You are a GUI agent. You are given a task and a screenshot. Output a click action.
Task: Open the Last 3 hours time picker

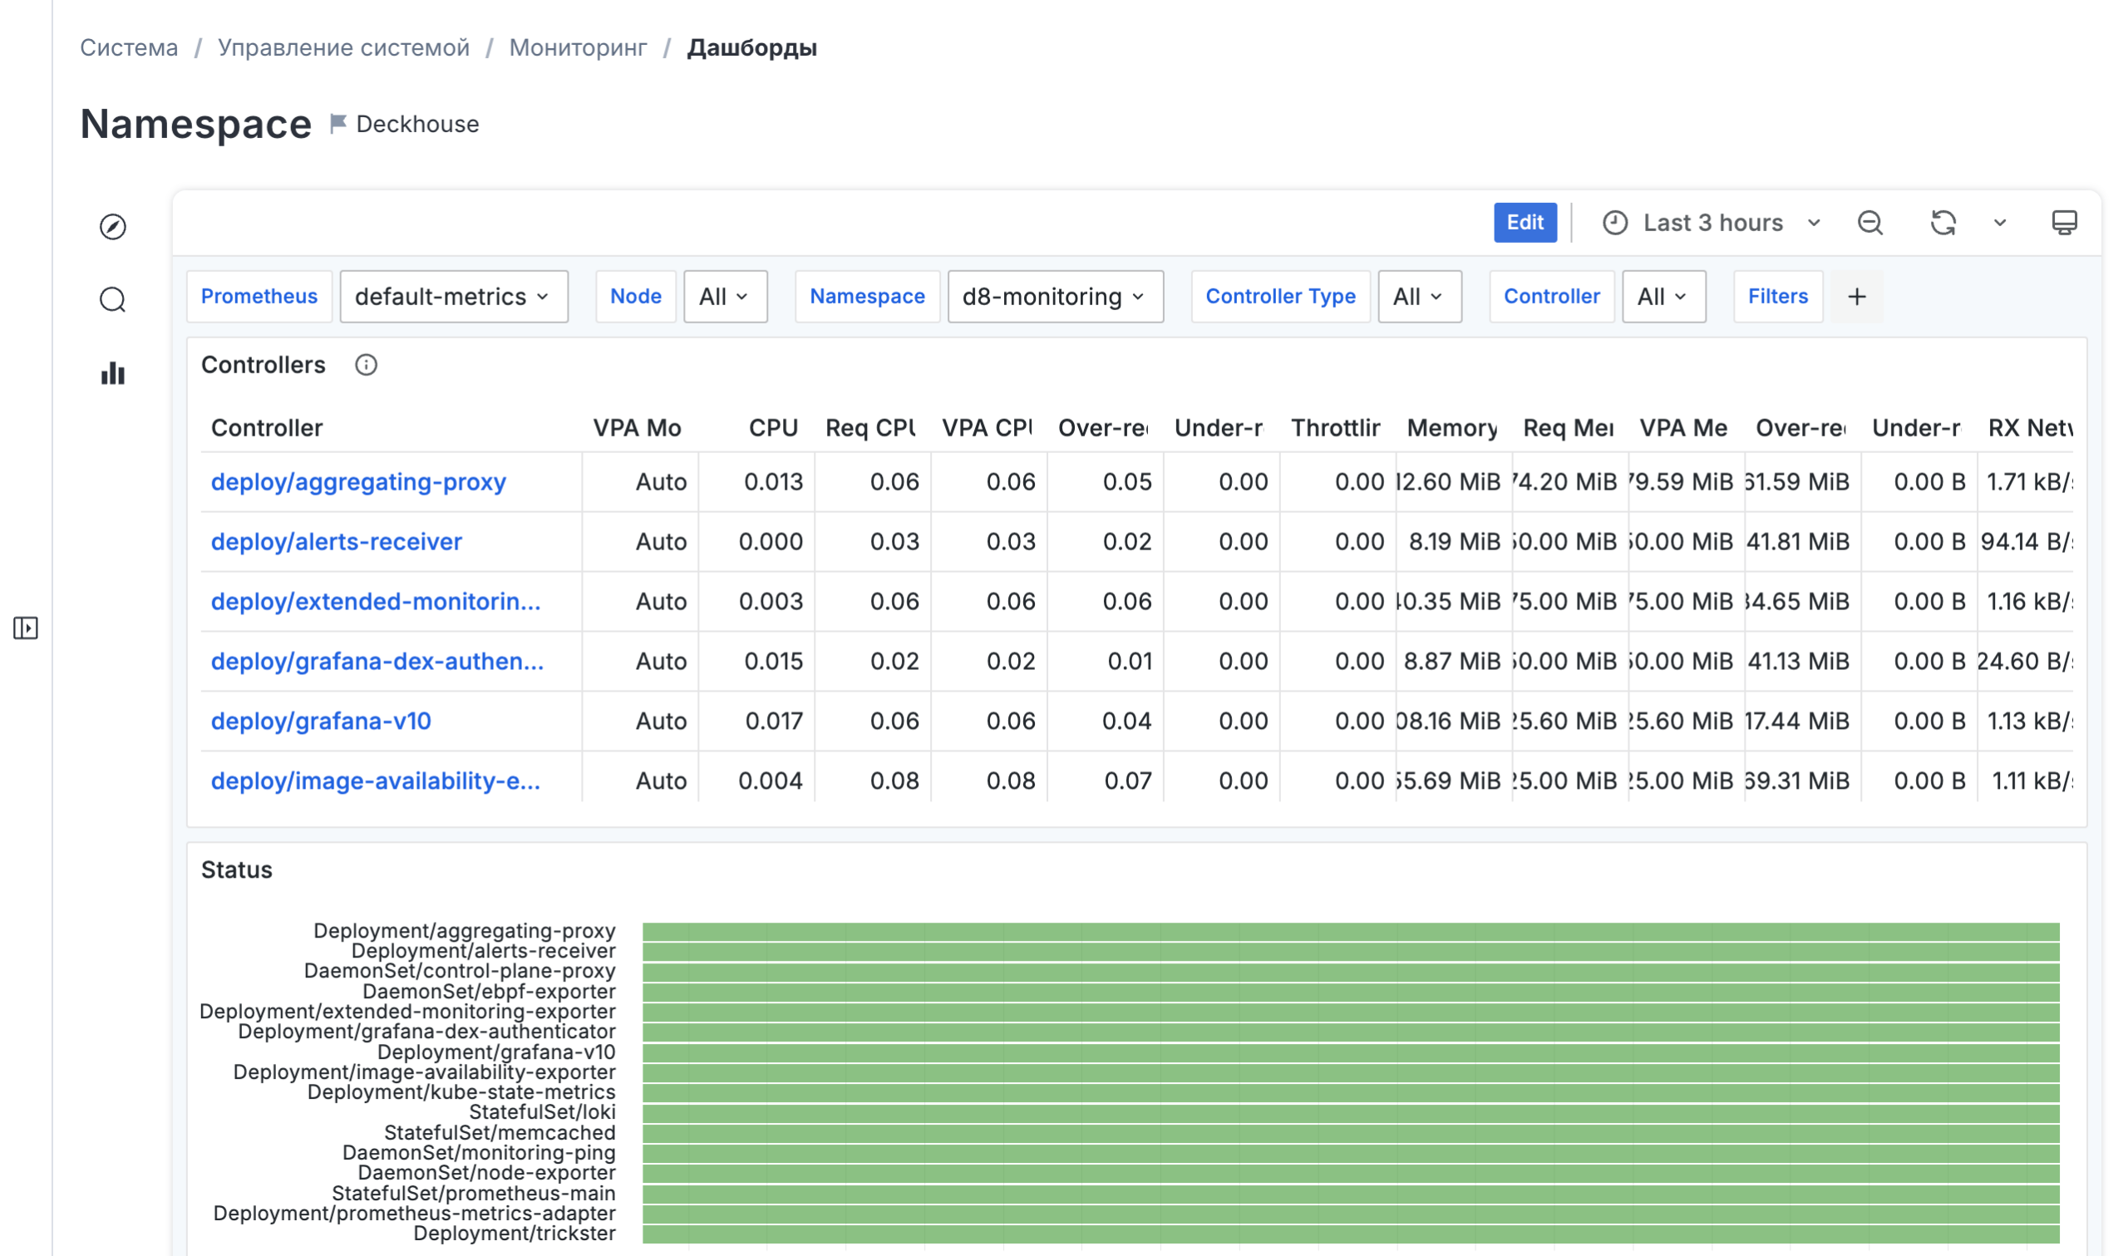click(x=1711, y=223)
